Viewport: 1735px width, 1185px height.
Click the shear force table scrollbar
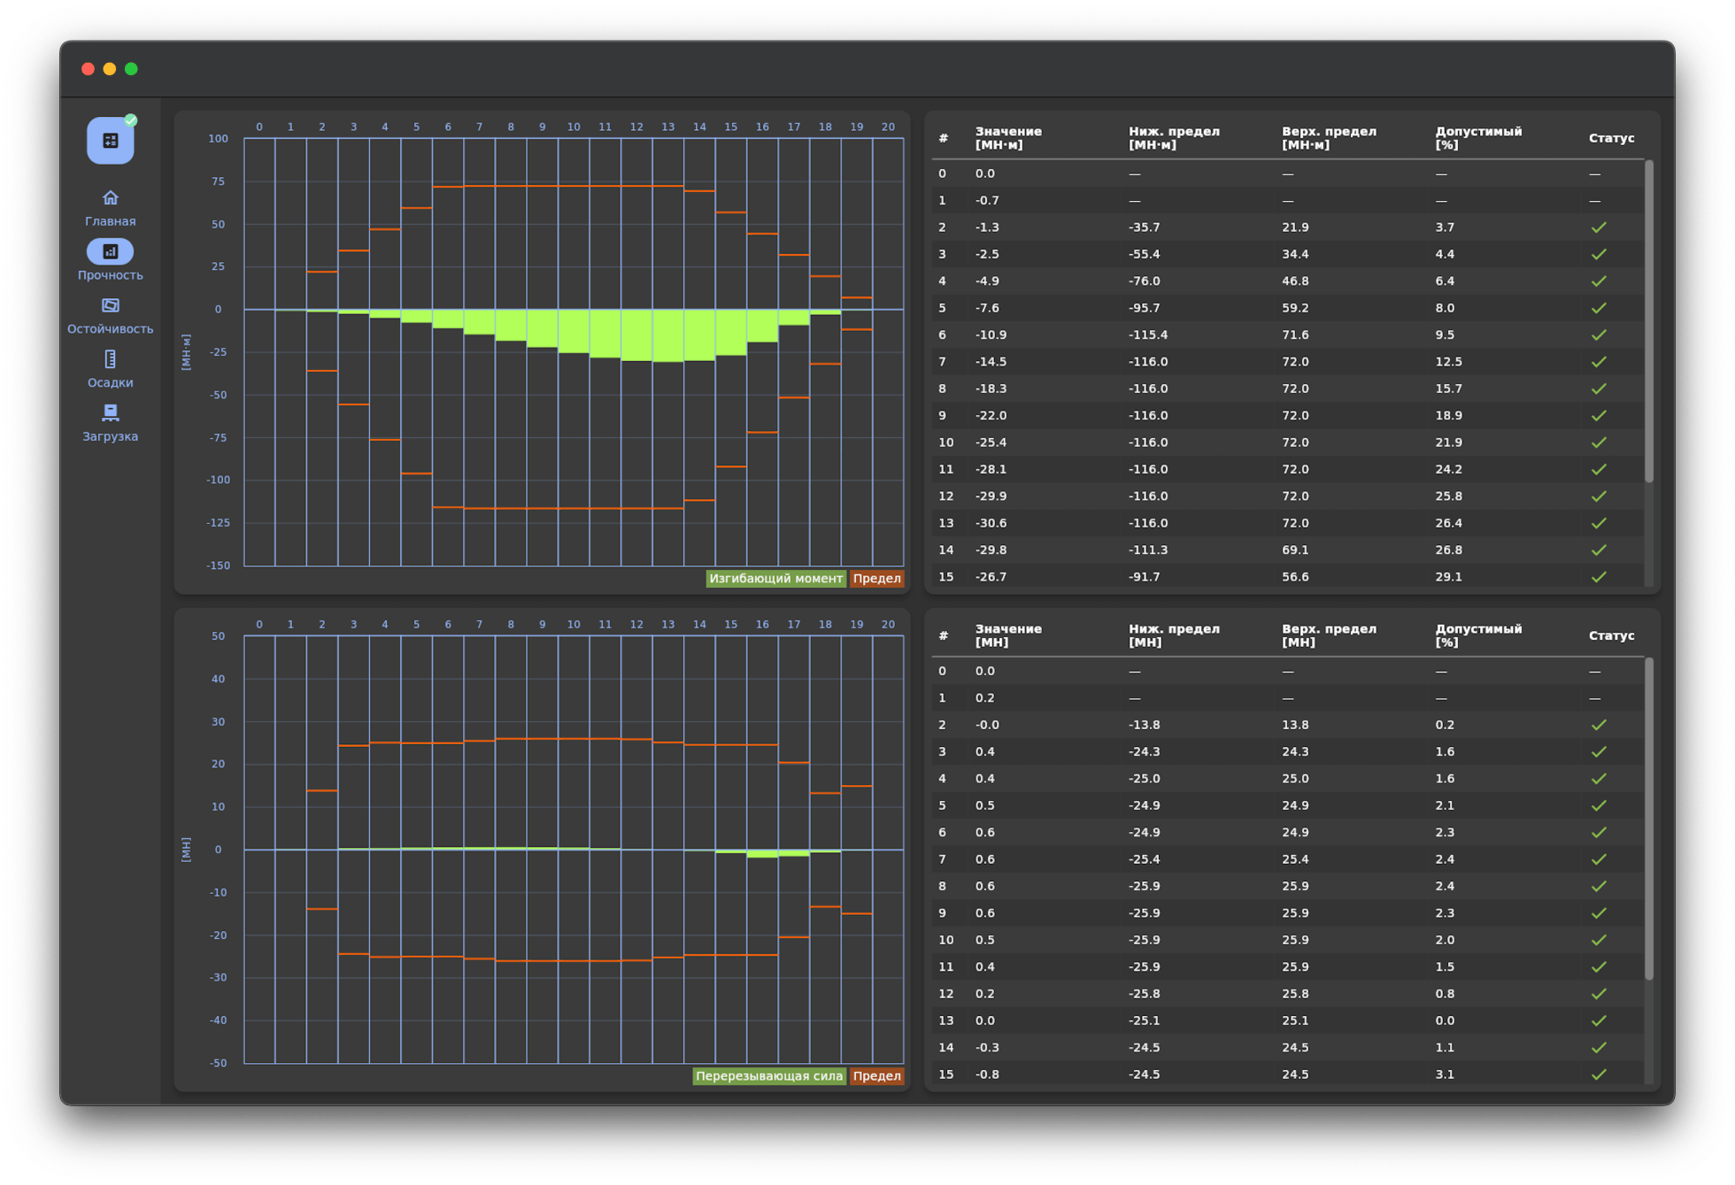click(1649, 819)
